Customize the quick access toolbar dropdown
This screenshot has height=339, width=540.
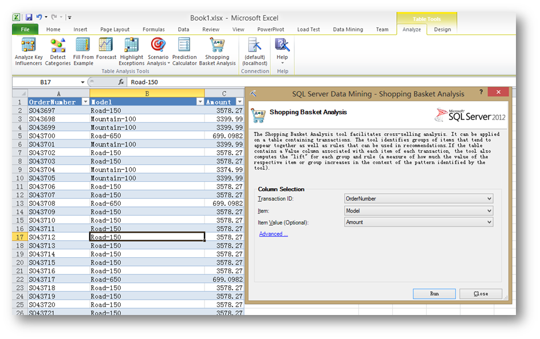coord(69,17)
